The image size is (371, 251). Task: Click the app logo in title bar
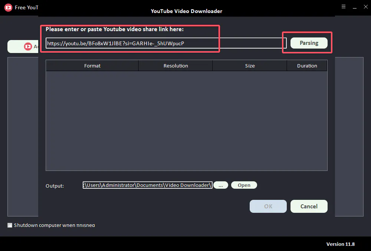pos(8,7)
